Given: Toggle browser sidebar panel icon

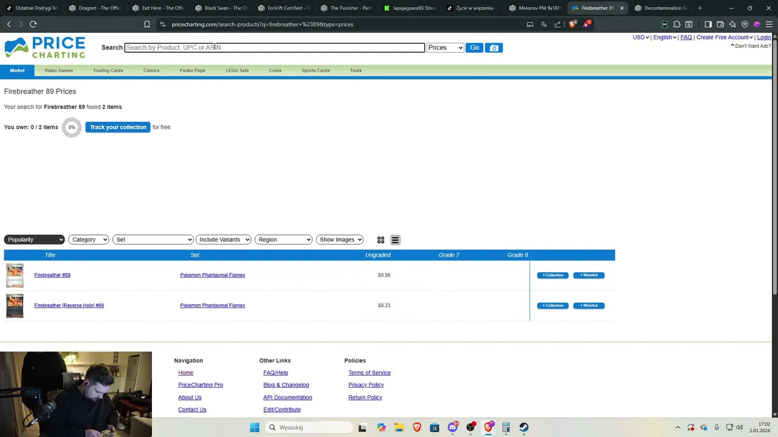Looking at the screenshot, I should pos(708,24).
